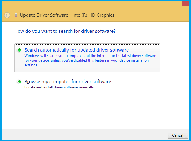This screenshot has height=141, width=191.
Task: Click green arrow beside Search automatically
Action: point(19,50)
